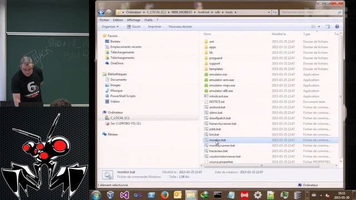Select the proguard folder icon

(x=206, y=58)
